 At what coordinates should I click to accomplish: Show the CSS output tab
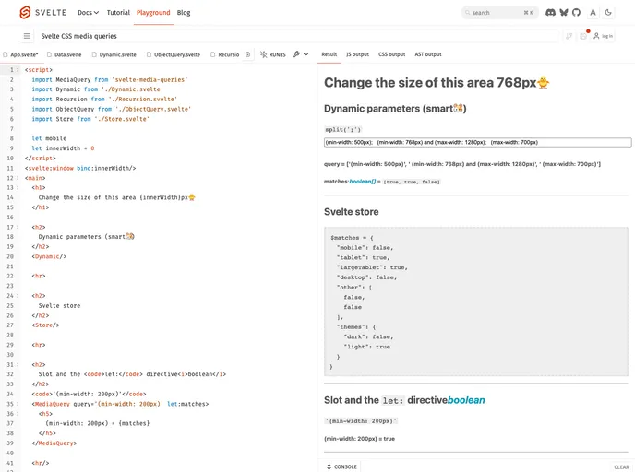click(391, 54)
